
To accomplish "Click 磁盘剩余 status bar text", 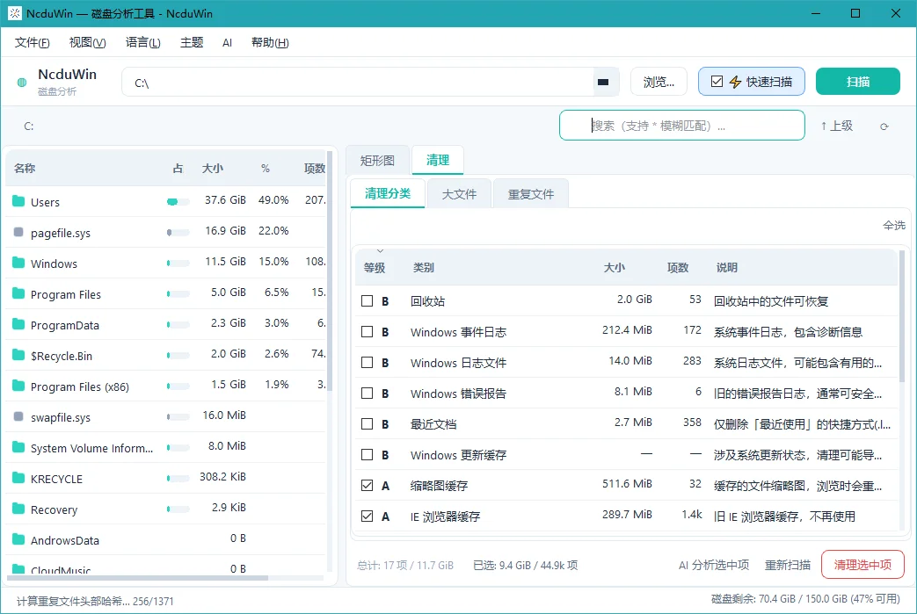I will pyautogui.click(x=805, y=599).
